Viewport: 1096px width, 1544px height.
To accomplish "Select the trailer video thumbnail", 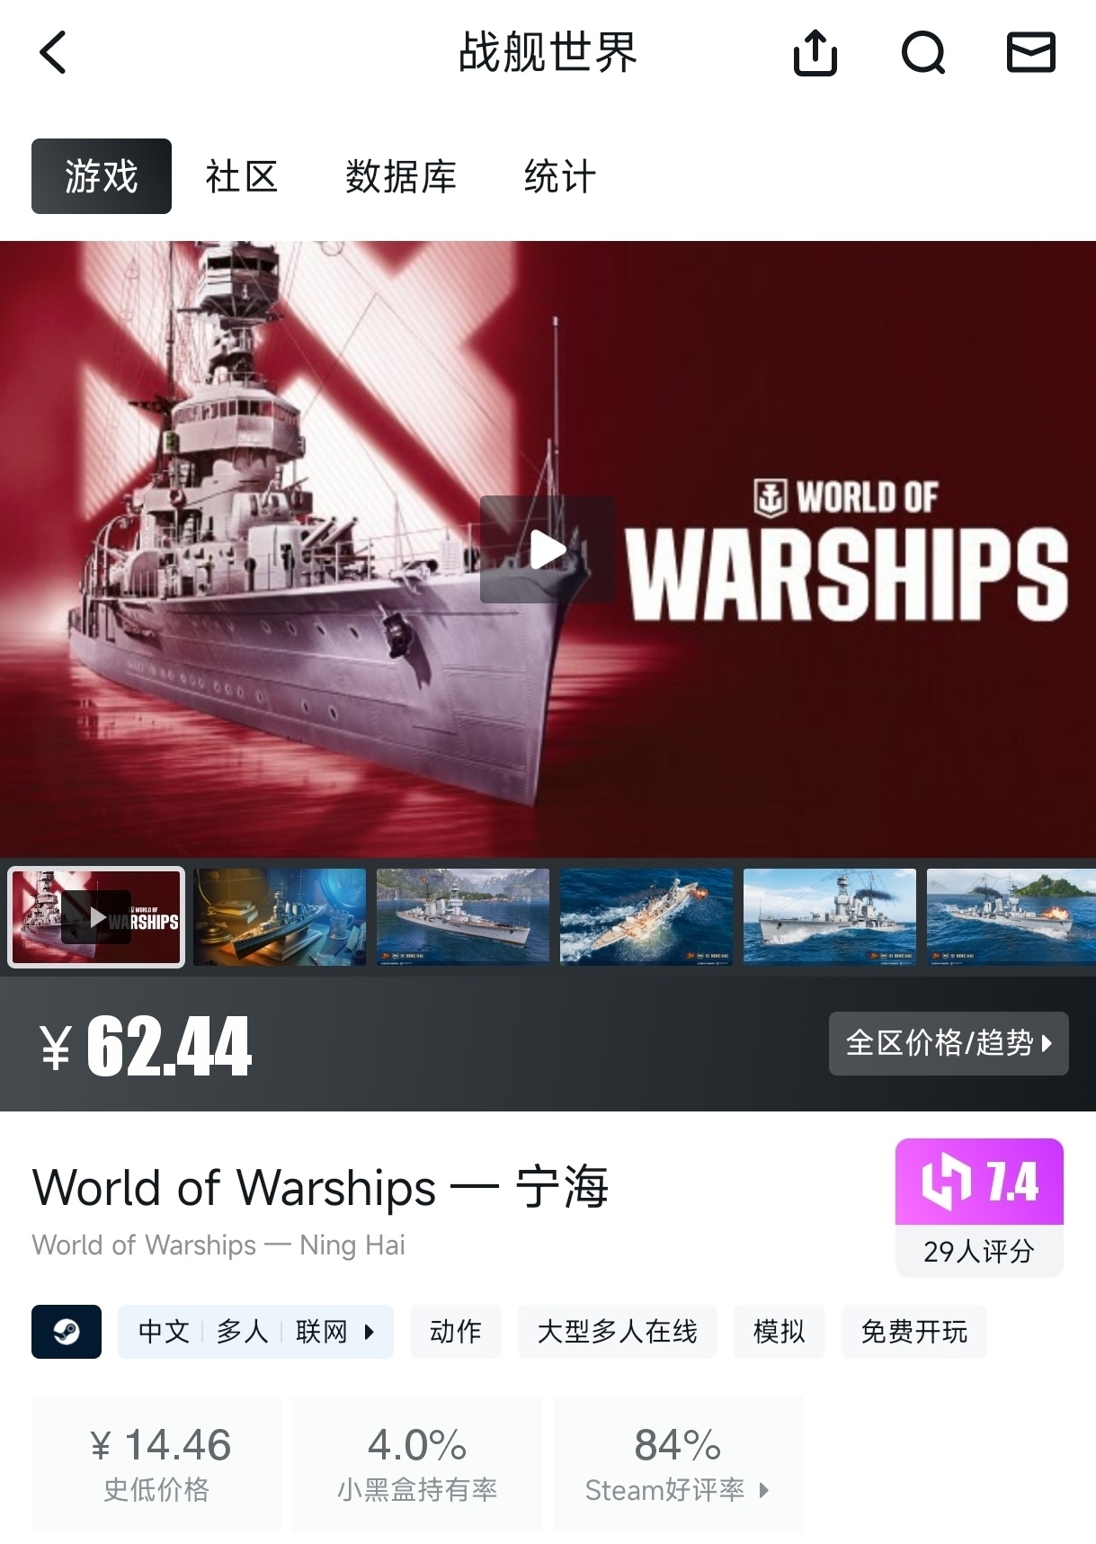I will click(x=96, y=917).
